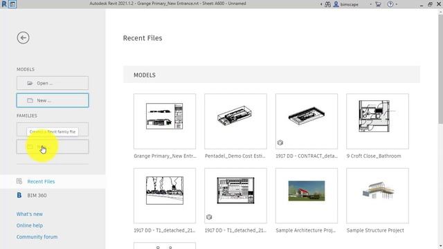Click the Open folder icon under Models
Image resolution: width=443 pixels, height=249 pixels.
point(30,83)
